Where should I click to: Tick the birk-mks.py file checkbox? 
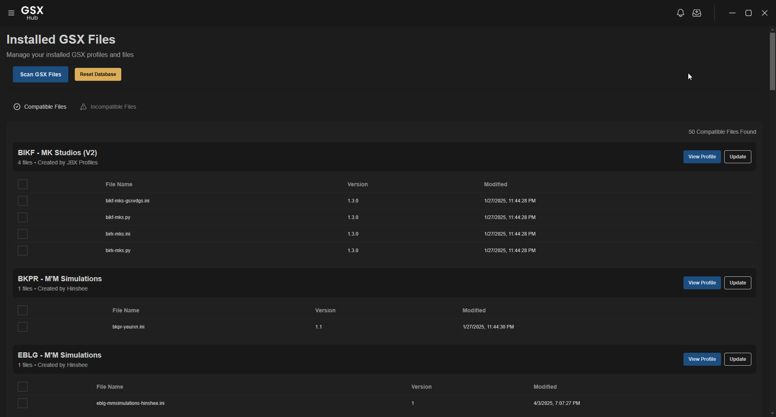pyautogui.click(x=23, y=251)
